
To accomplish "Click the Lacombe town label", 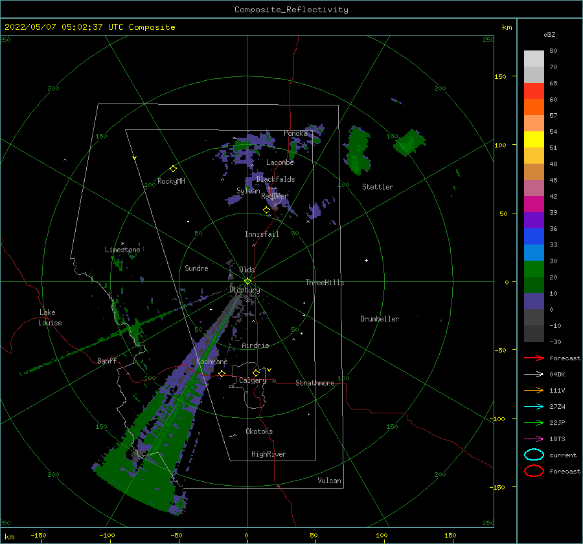I will click(280, 162).
